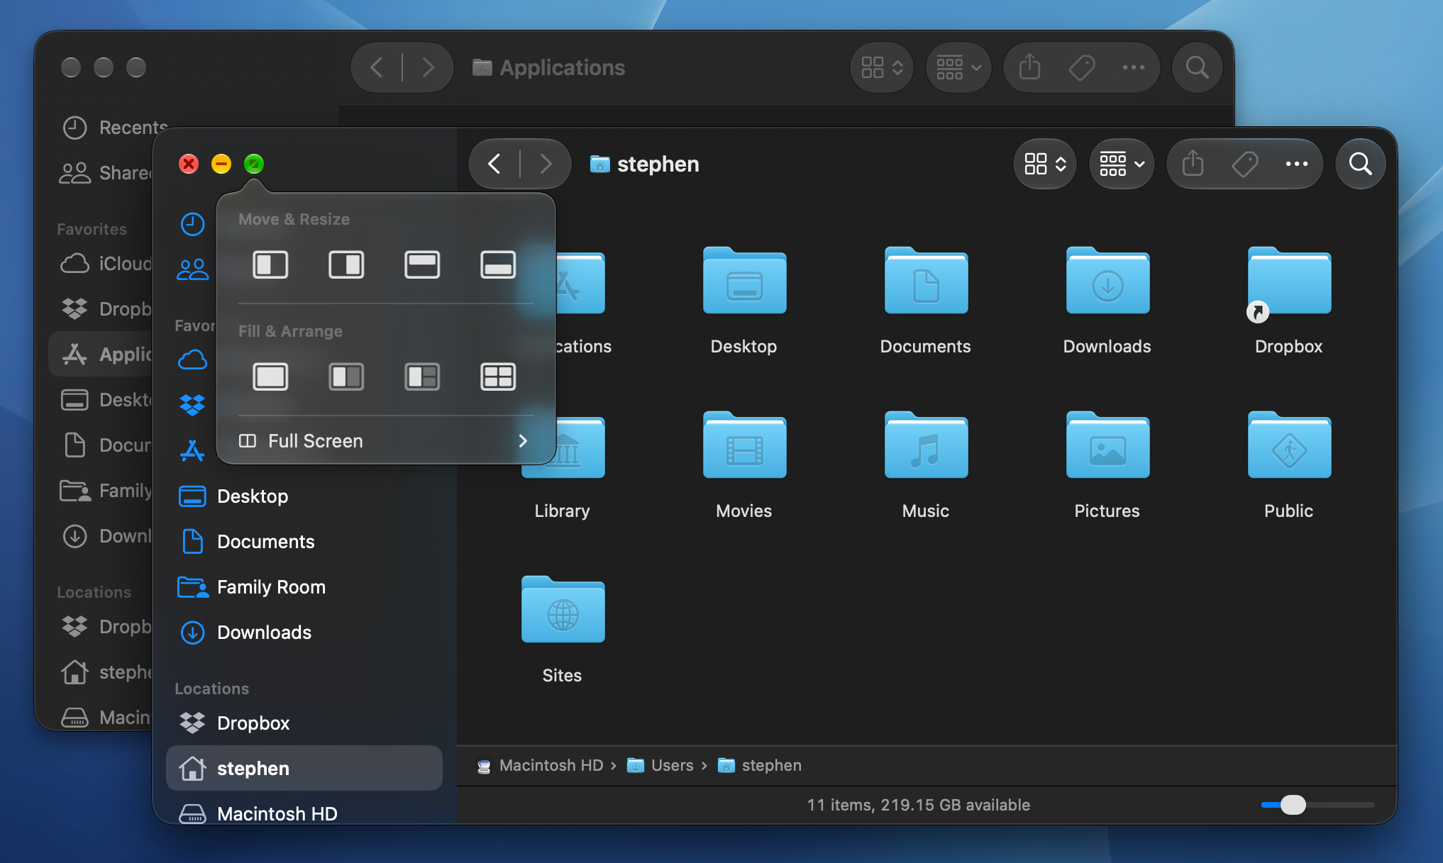This screenshot has height=863, width=1443.
Task: Open more actions menu in Applications window
Action: [x=1134, y=67]
